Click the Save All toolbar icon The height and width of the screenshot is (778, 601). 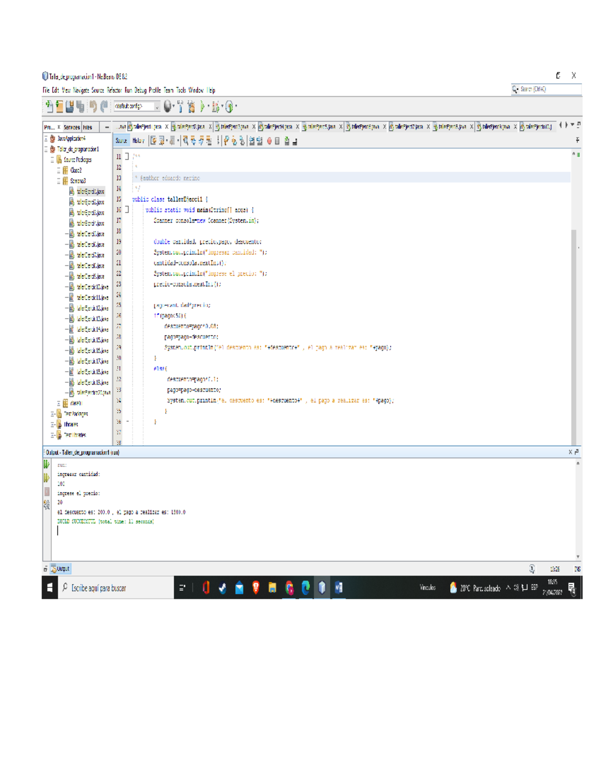(80, 106)
